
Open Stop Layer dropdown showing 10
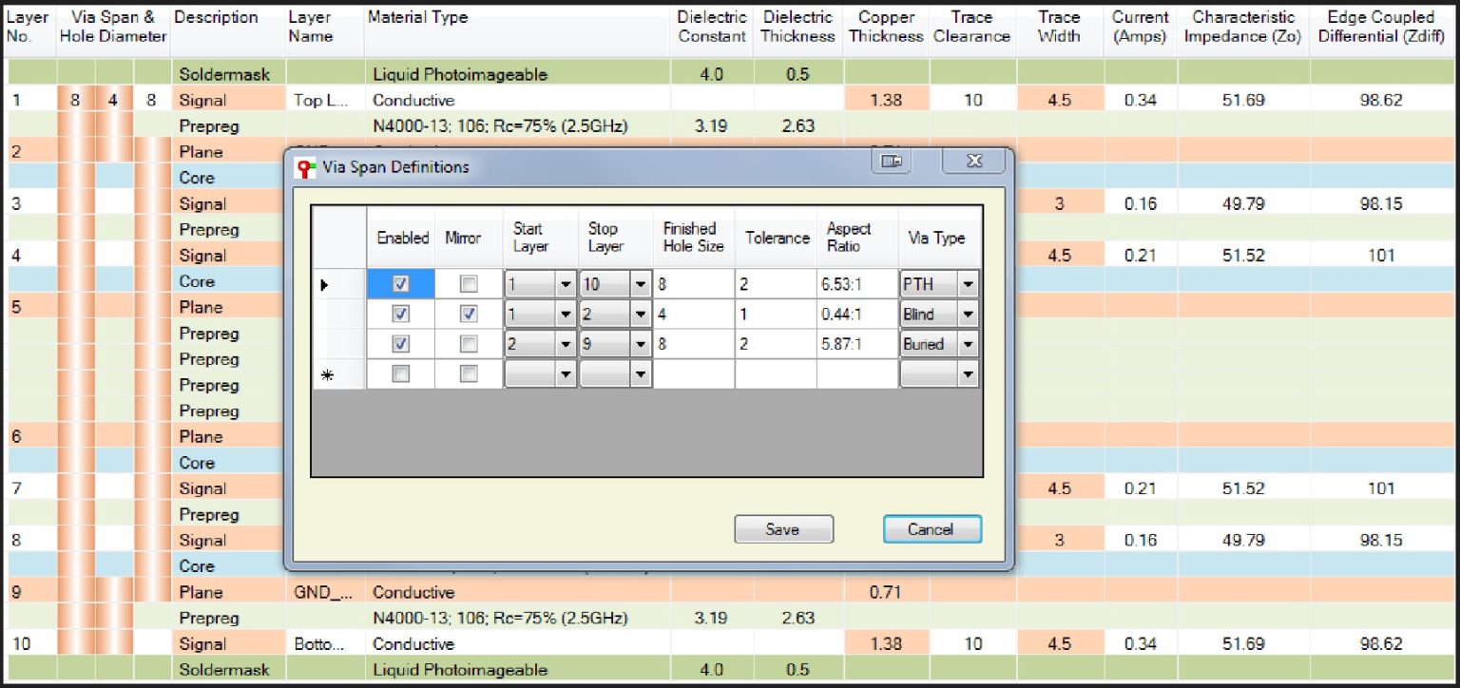point(640,283)
